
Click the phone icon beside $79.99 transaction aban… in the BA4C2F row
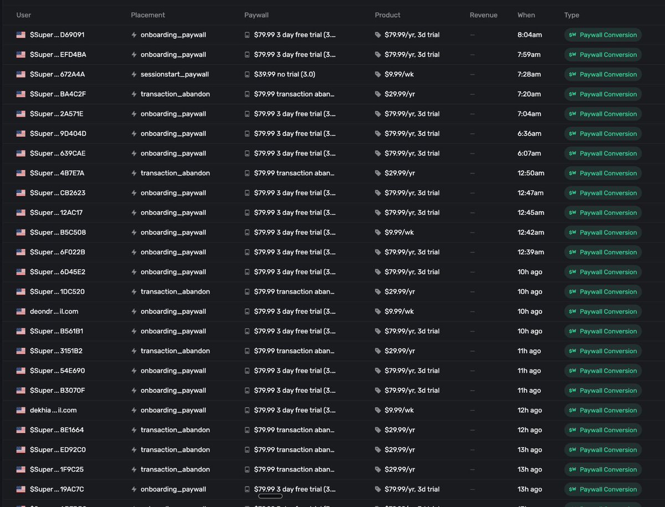[247, 94]
